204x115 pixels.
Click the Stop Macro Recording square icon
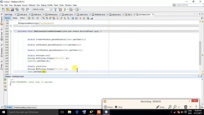coord(84,18)
